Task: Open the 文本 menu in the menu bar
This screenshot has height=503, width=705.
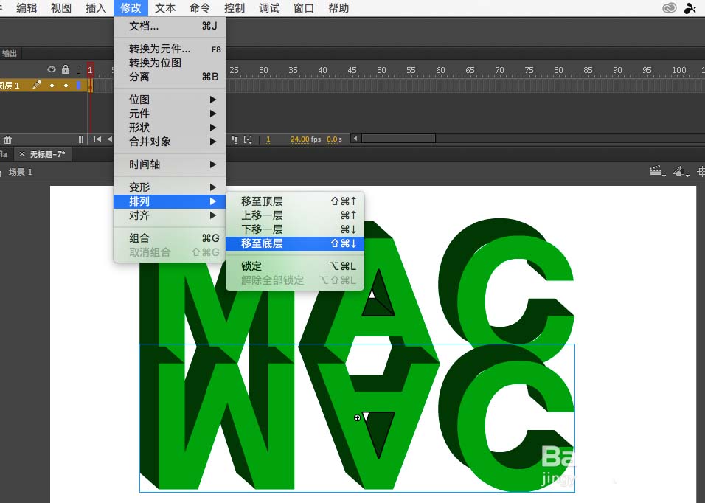Action: pyautogui.click(x=165, y=8)
